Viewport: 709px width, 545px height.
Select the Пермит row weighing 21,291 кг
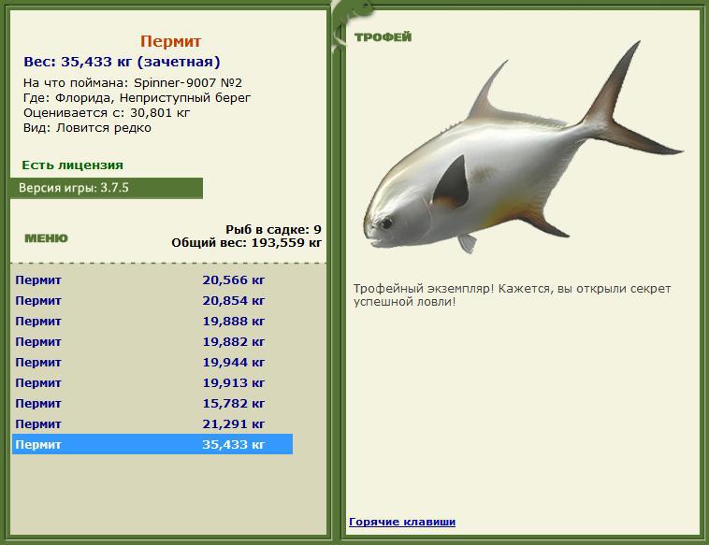pyautogui.click(x=152, y=423)
